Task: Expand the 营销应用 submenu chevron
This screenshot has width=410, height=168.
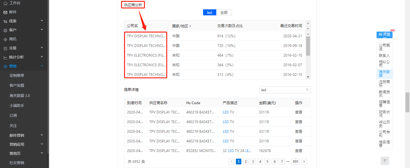Action: point(42,144)
